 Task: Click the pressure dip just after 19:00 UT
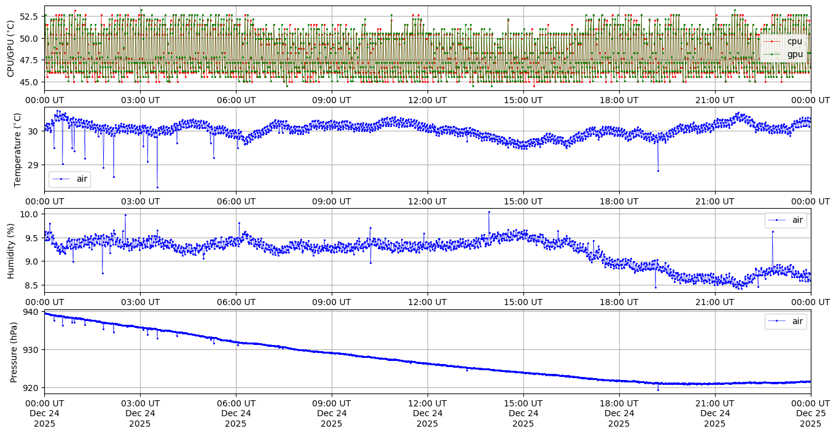pyautogui.click(x=658, y=390)
